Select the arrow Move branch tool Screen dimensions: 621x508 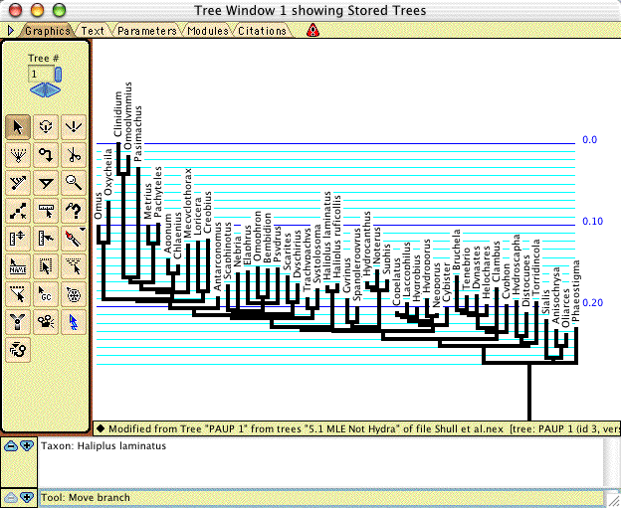point(18,127)
